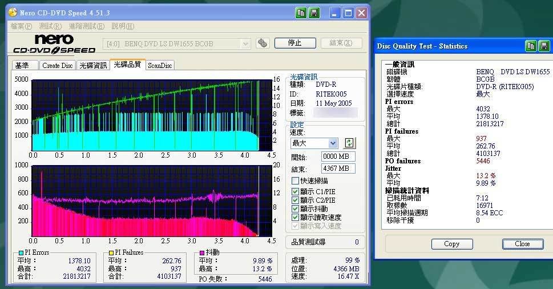Click the copy icon in Nero title bar

tap(301, 13)
